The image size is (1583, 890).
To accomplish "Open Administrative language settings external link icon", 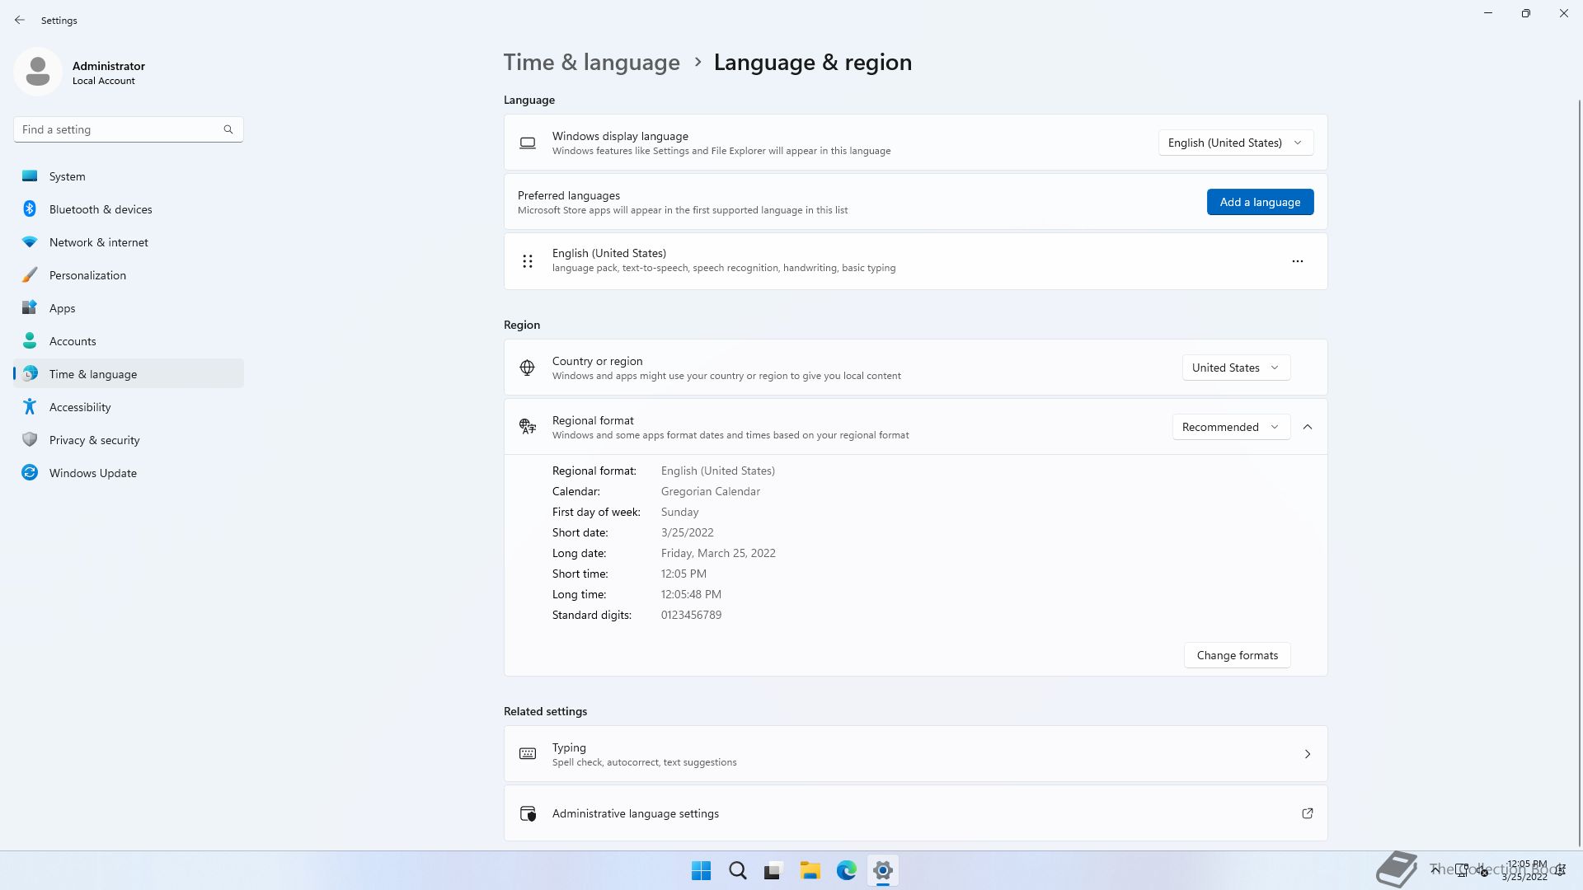I will click(x=1307, y=813).
